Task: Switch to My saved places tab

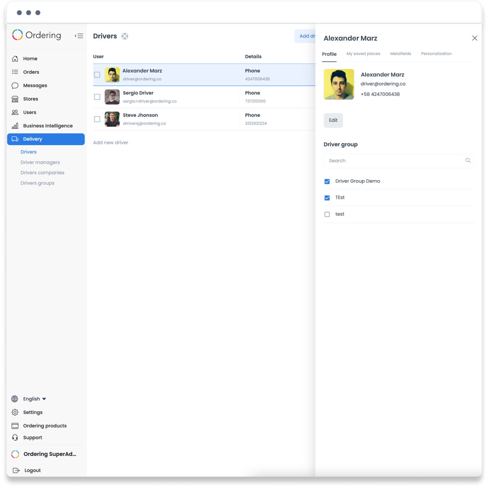Action: [363, 54]
